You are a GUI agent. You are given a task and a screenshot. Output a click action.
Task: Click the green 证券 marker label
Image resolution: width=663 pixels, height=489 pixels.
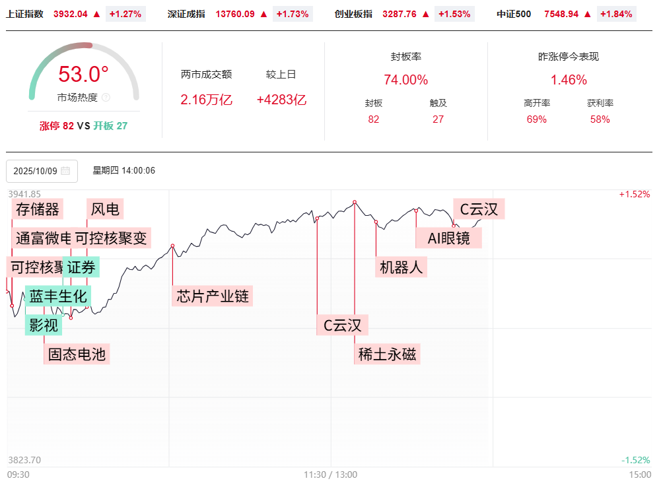(x=82, y=267)
